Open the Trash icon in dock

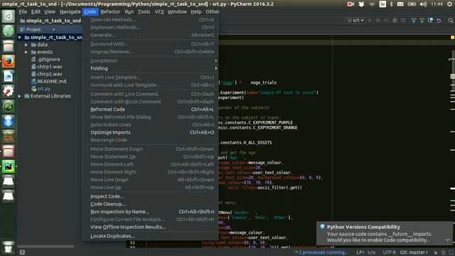point(8,247)
